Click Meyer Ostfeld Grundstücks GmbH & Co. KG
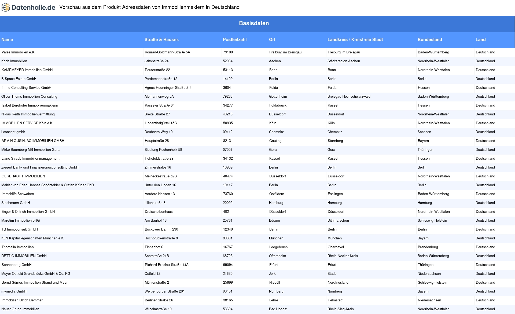The height and width of the screenshot is (314, 515). pyautogui.click(x=36, y=274)
